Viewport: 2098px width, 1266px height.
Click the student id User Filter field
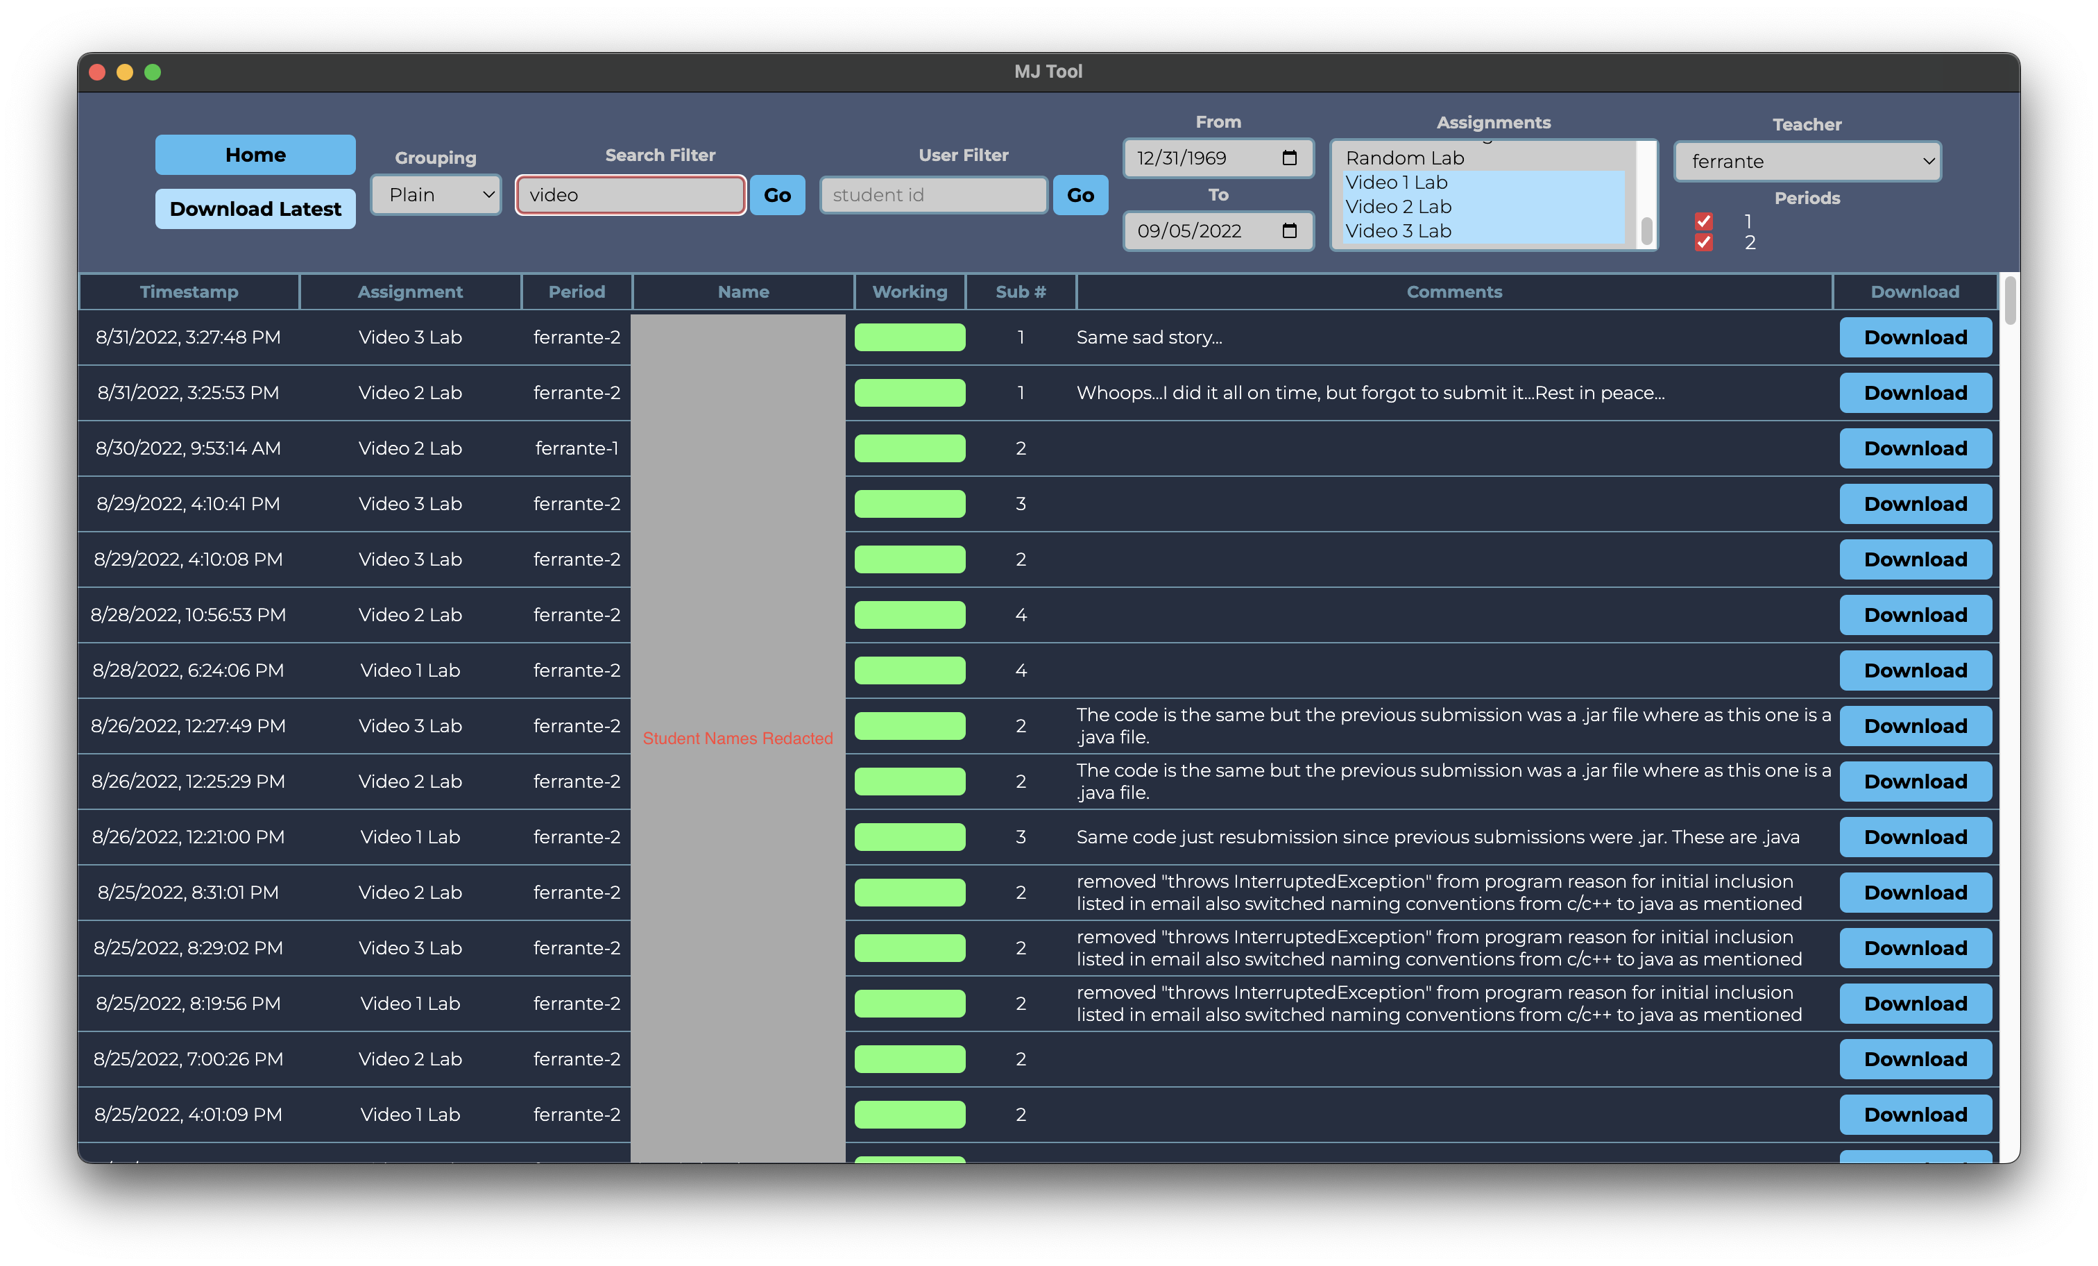[933, 195]
